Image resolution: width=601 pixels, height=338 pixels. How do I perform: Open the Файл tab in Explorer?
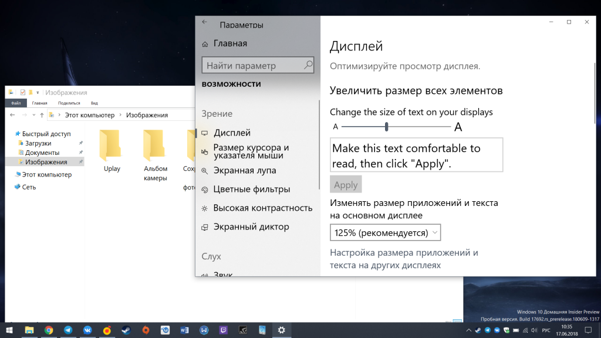(16, 103)
